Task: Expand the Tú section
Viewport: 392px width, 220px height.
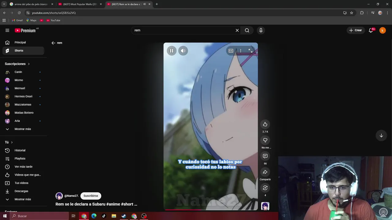Action: coord(9,142)
